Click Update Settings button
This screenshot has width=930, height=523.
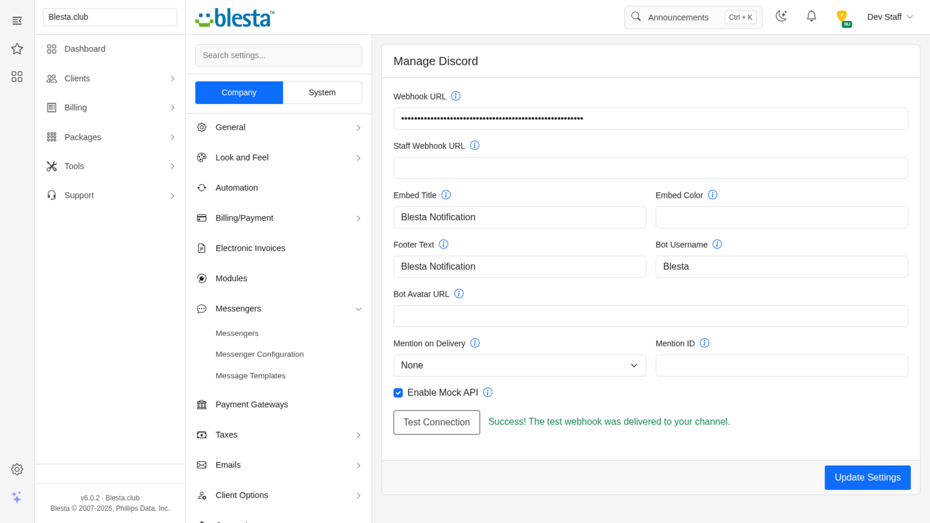coord(868,477)
